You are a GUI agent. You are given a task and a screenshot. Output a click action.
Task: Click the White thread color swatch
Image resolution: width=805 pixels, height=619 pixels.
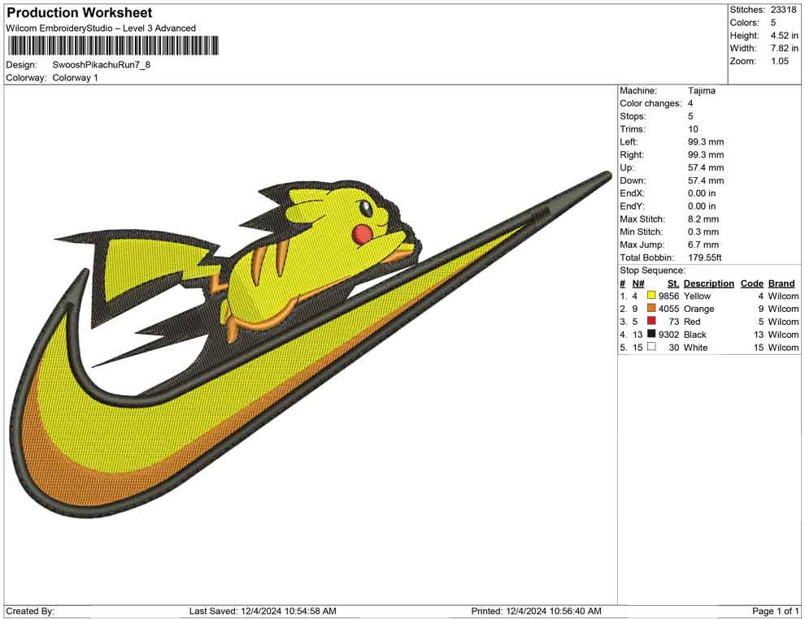coord(651,347)
